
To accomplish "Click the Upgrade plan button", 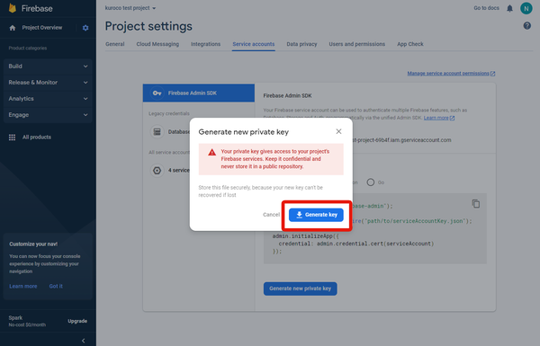I will point(77,321).
